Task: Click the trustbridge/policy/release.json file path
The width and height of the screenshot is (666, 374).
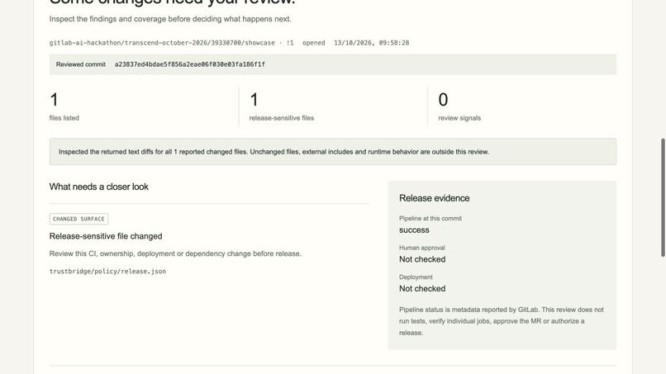Action: tap(107, 272)
